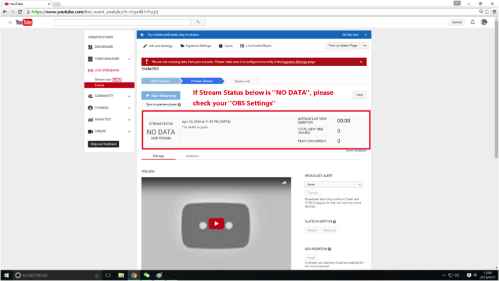Screen dimensions: 499x281
Task: Click the Send feedback link
Action: (356, 151)
